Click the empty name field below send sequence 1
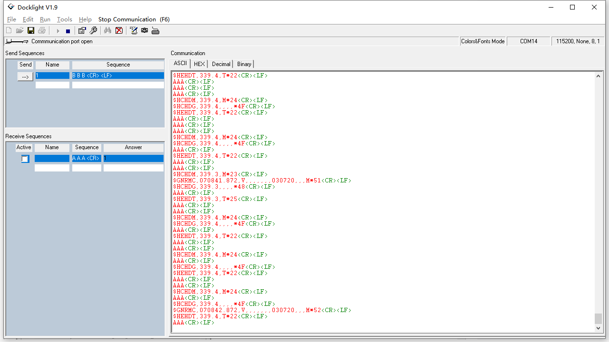Image resolution: width=609 pixels, height=342 pixels. [x=52, y=85]
